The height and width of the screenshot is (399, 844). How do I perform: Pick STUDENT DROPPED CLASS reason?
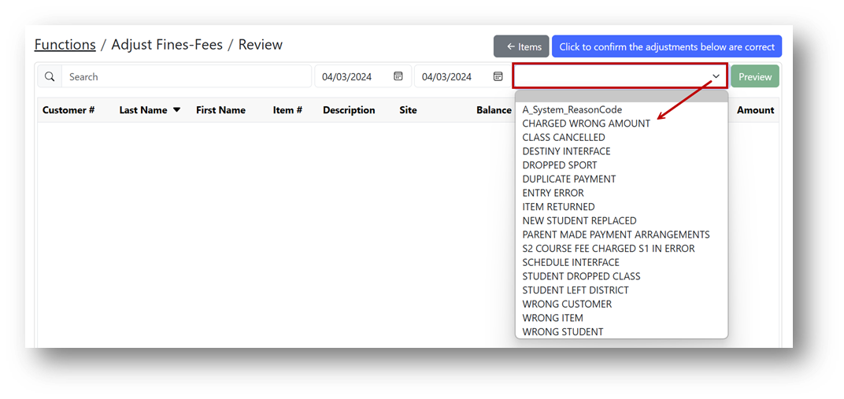click(x=581, y=276)
